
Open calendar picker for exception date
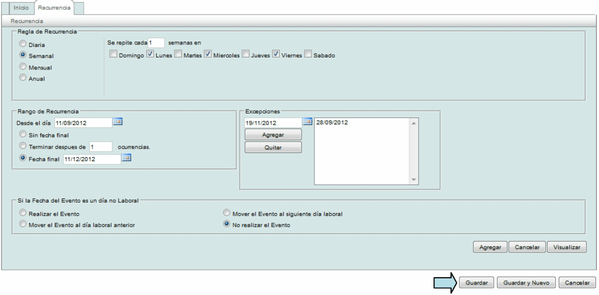click(x=308, y=122)
